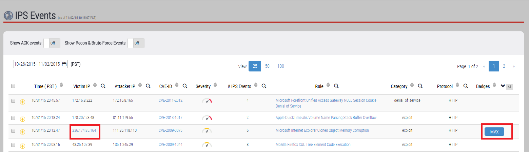Search the Attacker IP column
Screen dimensions: 529x152
pos(148,86)
